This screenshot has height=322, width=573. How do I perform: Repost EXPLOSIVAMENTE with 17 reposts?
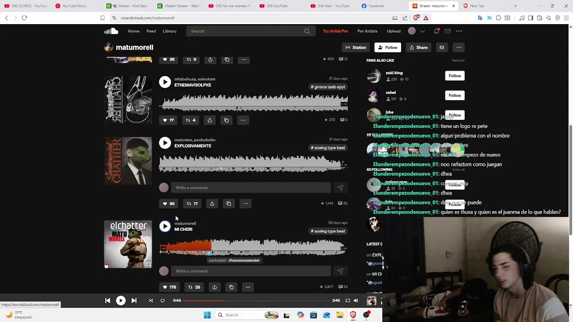click(x=192, y=203)
